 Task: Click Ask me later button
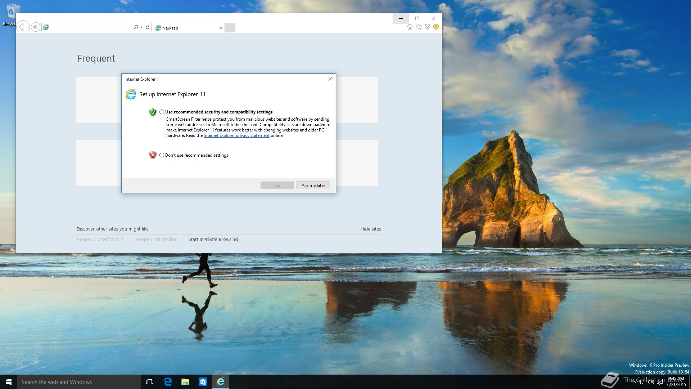[x=313, y=185]
